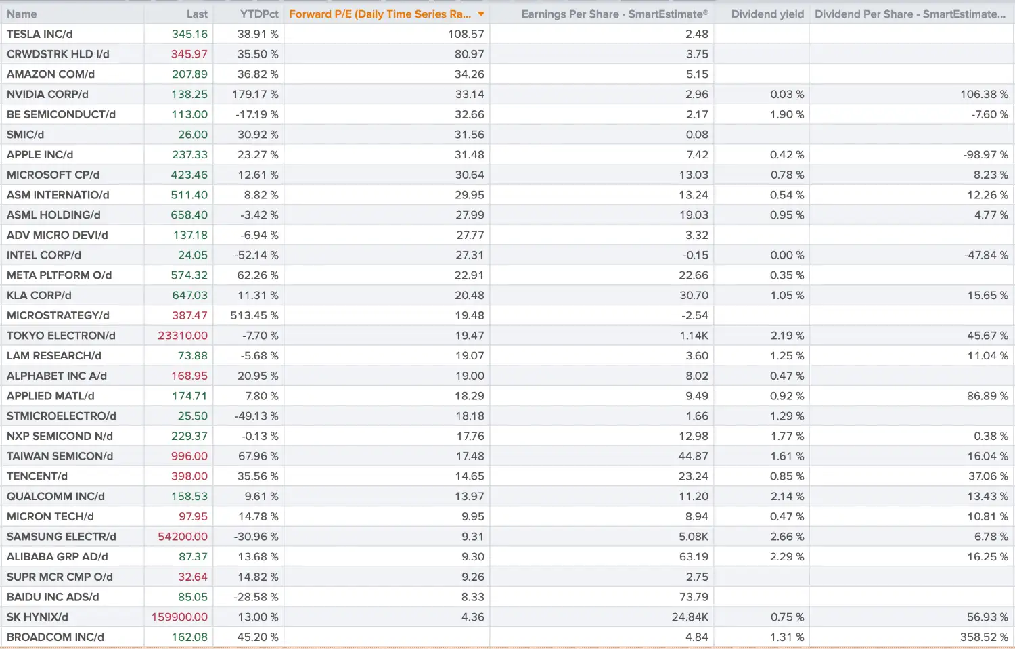1015x649 pixels.
Task: Click the ALIBABA GRP AD/d row name
Action: (58, 557)
